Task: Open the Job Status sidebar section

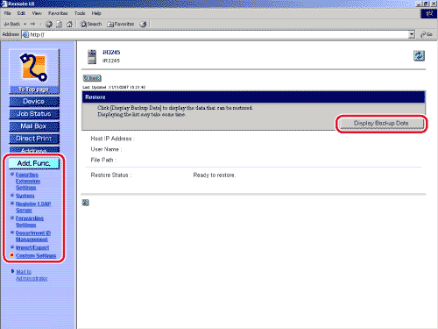Action: click(34, 114)
